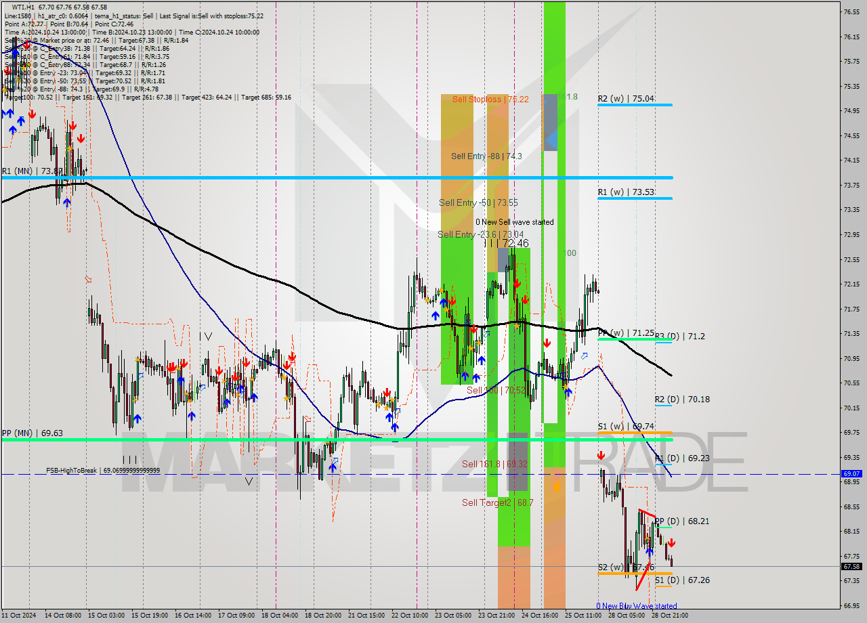Click the '16 Oct 14:00' time label

[194, 616]
